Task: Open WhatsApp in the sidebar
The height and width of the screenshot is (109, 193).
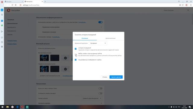Action: click(x=2, y=25)
